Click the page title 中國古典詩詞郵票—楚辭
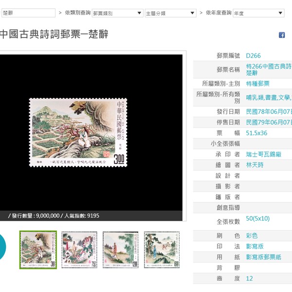Viewport: 292px width, 292px height. (54, 34)
